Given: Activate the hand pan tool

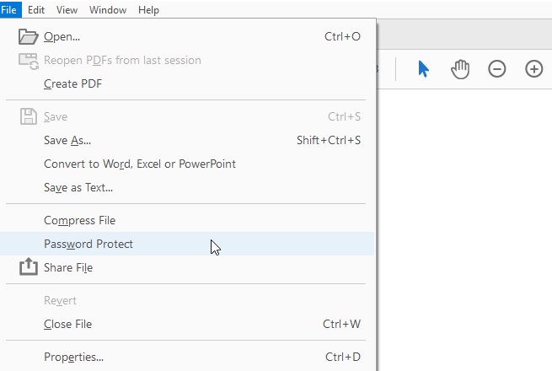Looking at the screenshot, I should tap(460, 69).
